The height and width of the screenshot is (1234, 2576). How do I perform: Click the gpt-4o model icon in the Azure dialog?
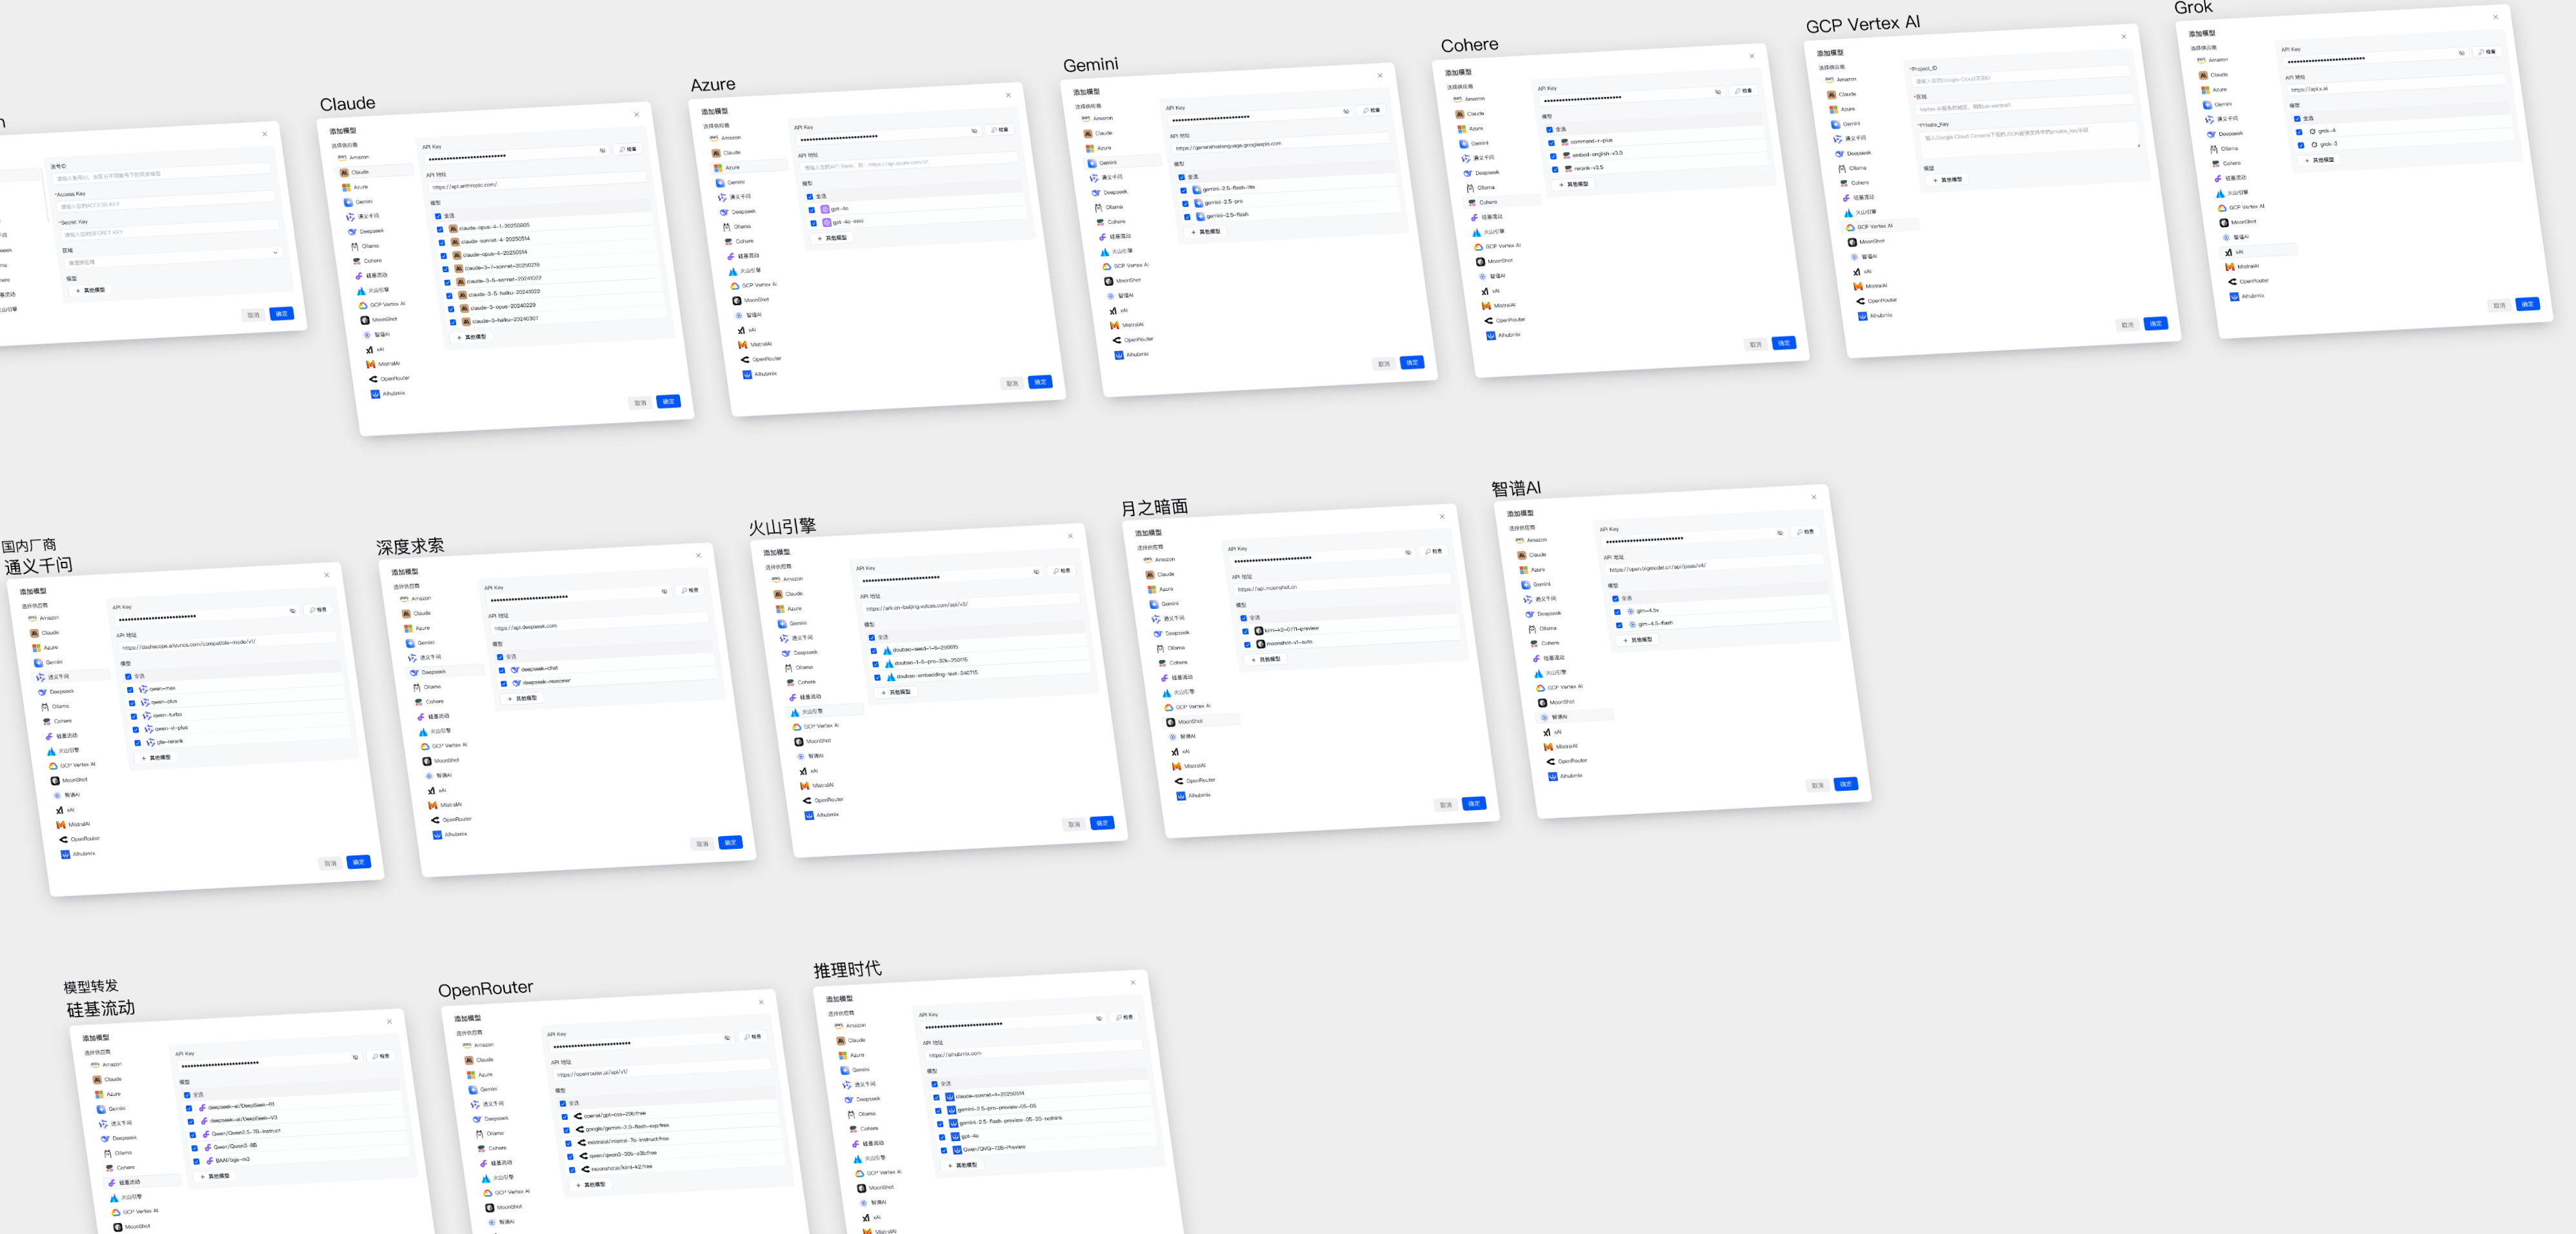pos(825,209)
